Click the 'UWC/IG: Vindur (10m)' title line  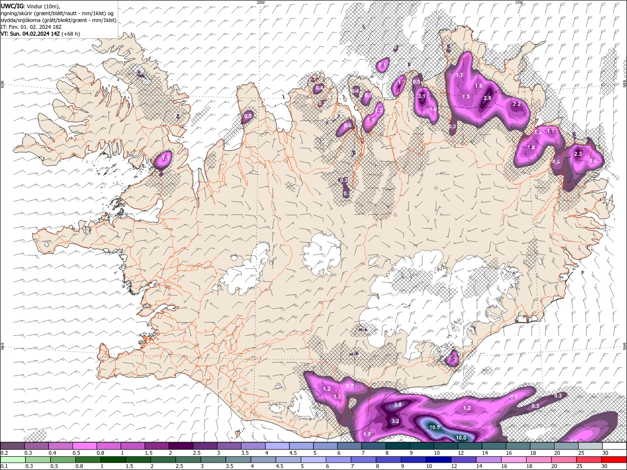click(x=30, y=6)
